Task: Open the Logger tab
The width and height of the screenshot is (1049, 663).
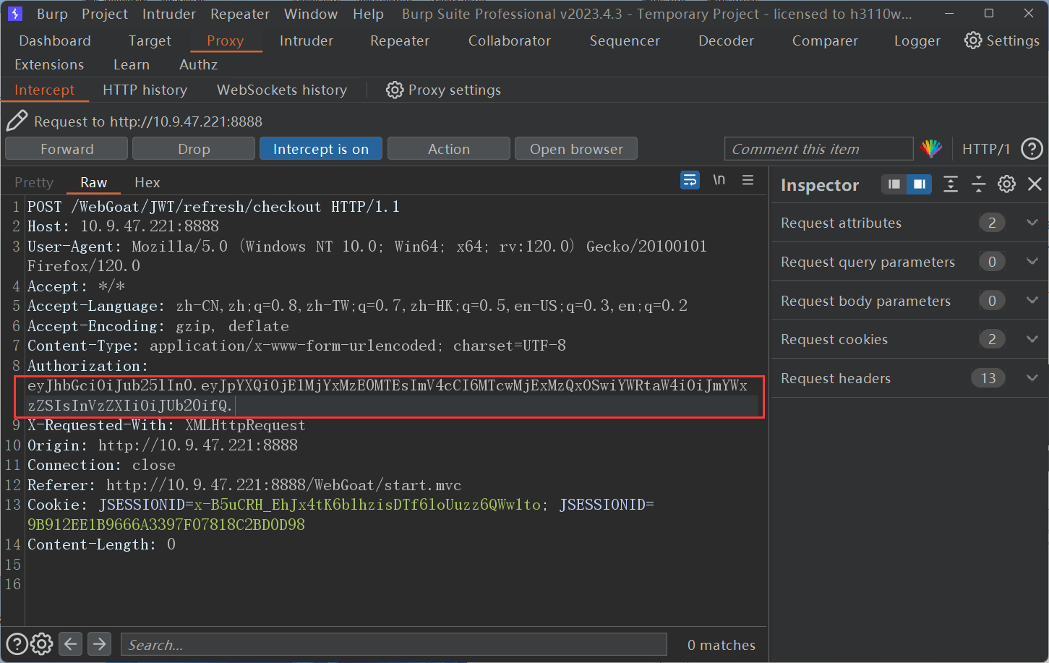Action: coord(917,40)
